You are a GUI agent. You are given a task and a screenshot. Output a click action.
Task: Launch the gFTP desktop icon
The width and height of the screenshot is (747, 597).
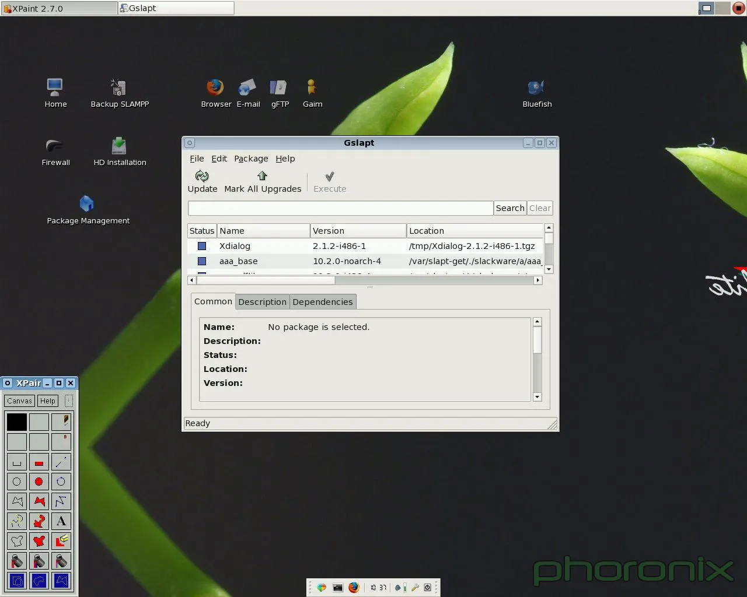pyautogui.click(x=280, y=93)
